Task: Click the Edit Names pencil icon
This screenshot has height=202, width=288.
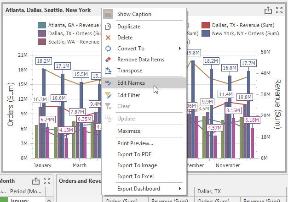Action: 108,83
